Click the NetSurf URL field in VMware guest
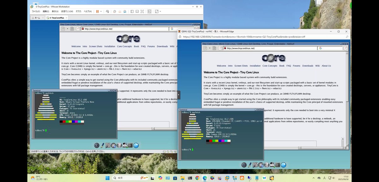This screenshot has width=379, height=182. [125, 29]
